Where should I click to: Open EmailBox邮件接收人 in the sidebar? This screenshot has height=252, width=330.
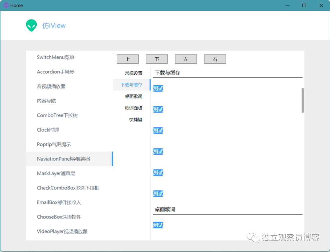[69, 202]
